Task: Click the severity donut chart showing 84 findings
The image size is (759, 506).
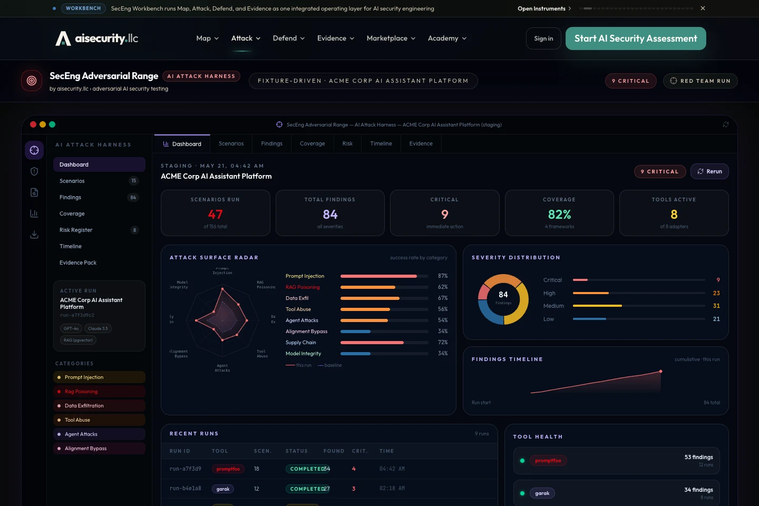Action: [x=503, y=299]
